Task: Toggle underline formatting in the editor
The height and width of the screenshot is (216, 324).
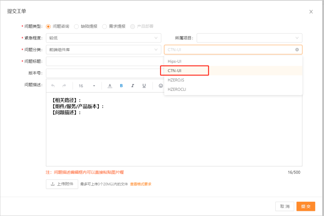Action: pos(144,86)
